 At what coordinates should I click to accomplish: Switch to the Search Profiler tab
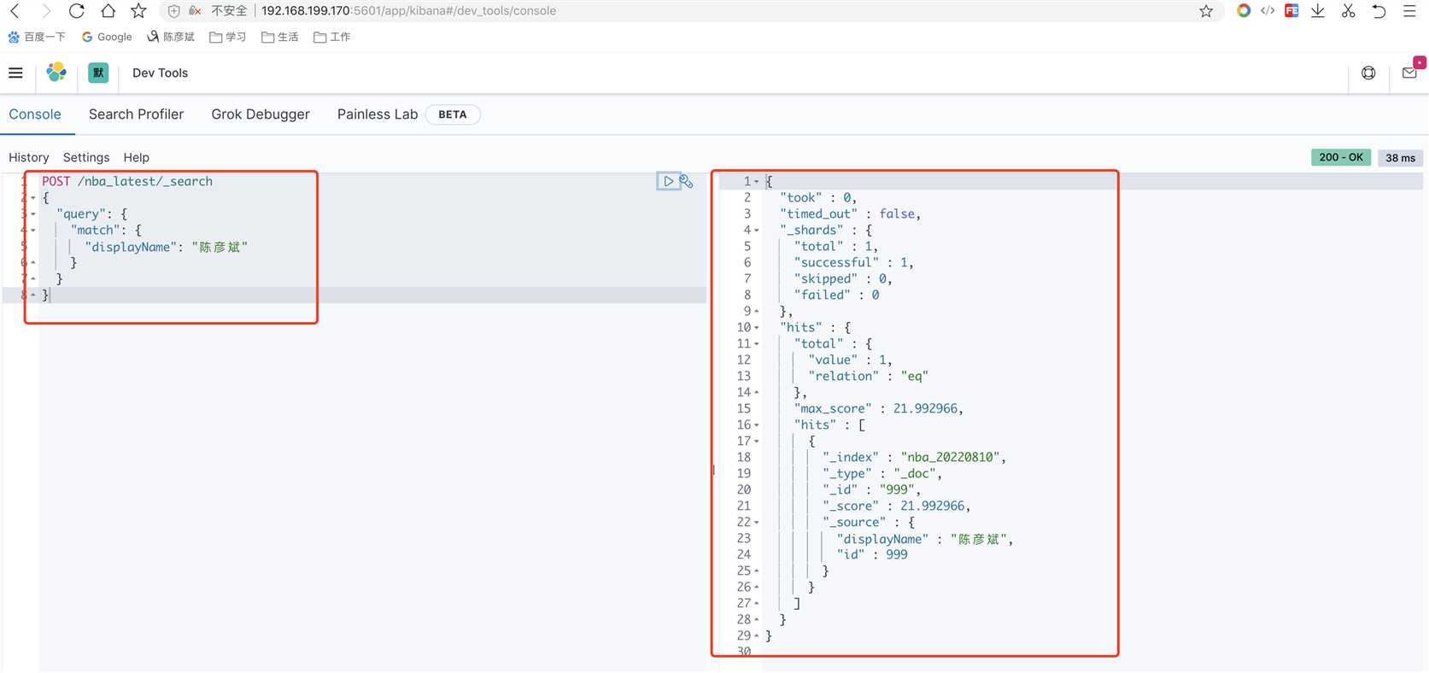(x=136, y=114)
